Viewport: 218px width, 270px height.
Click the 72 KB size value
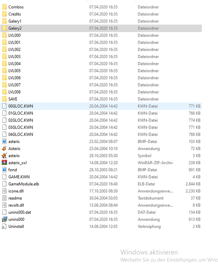195,148
